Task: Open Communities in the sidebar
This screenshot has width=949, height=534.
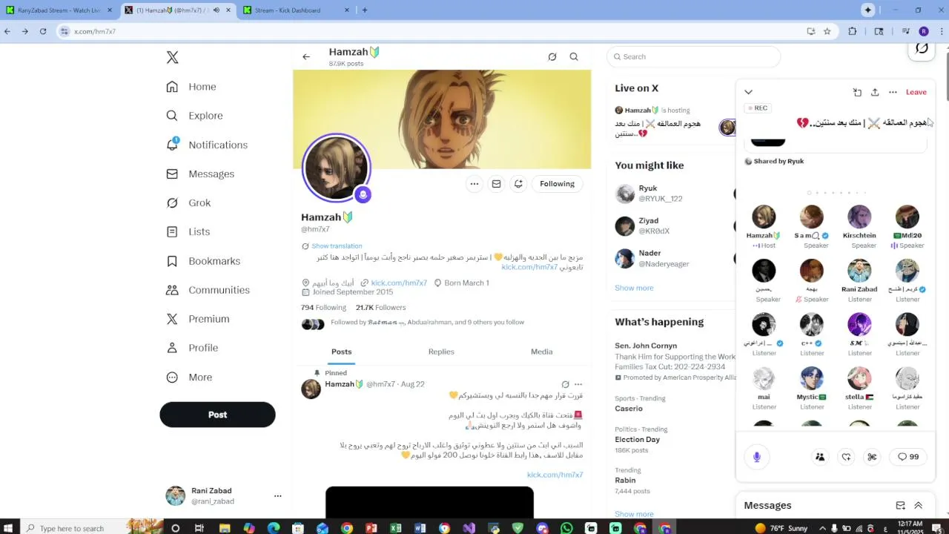Action: coord(208,290)
